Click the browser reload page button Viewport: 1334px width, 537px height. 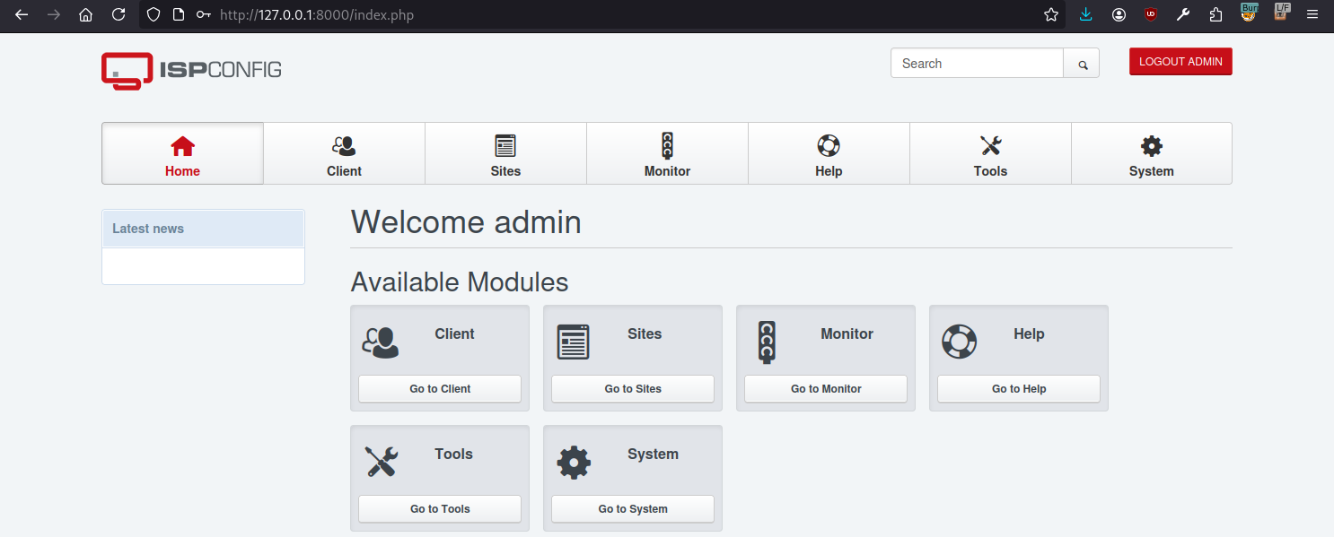118,15
